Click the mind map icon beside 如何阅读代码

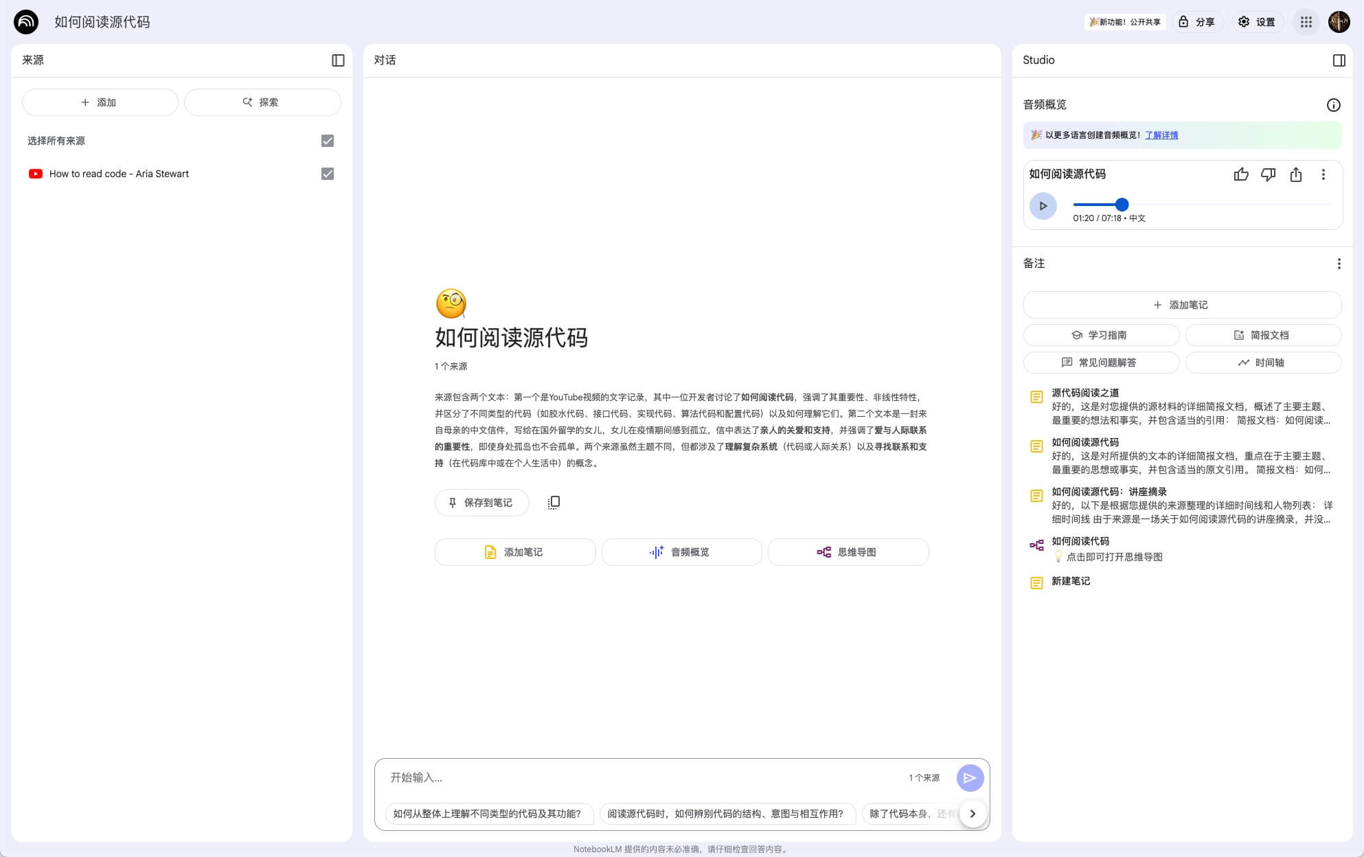(x=1036, y=545)
